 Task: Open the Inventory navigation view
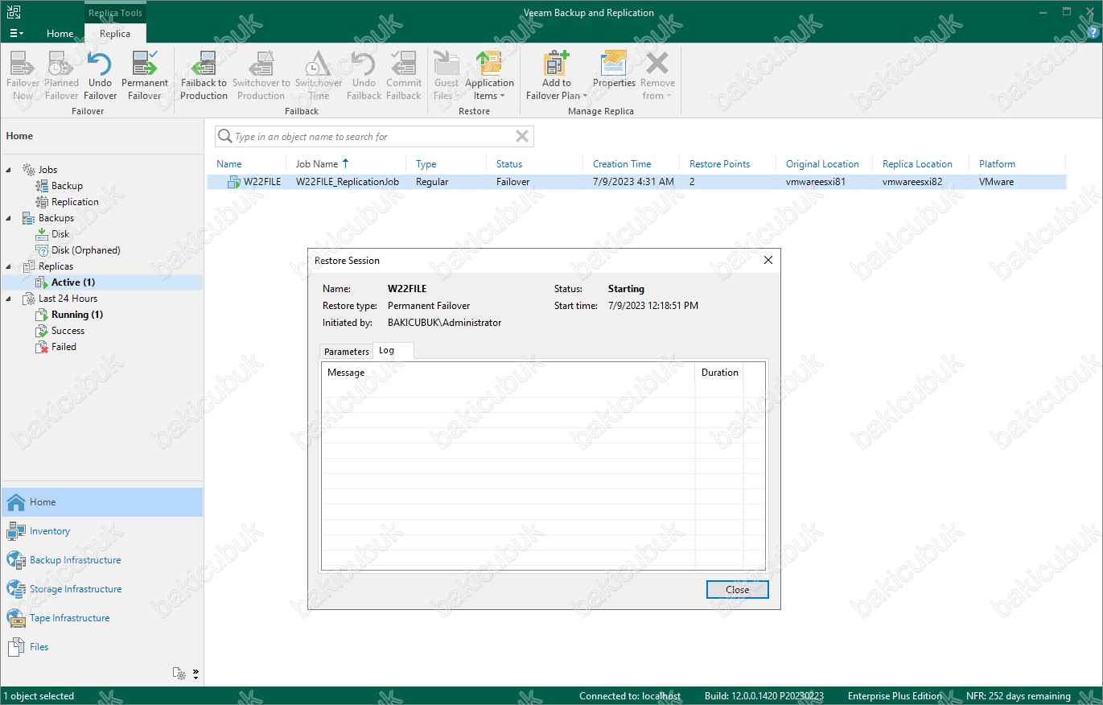pyautogui.click(x=102, y=531)
